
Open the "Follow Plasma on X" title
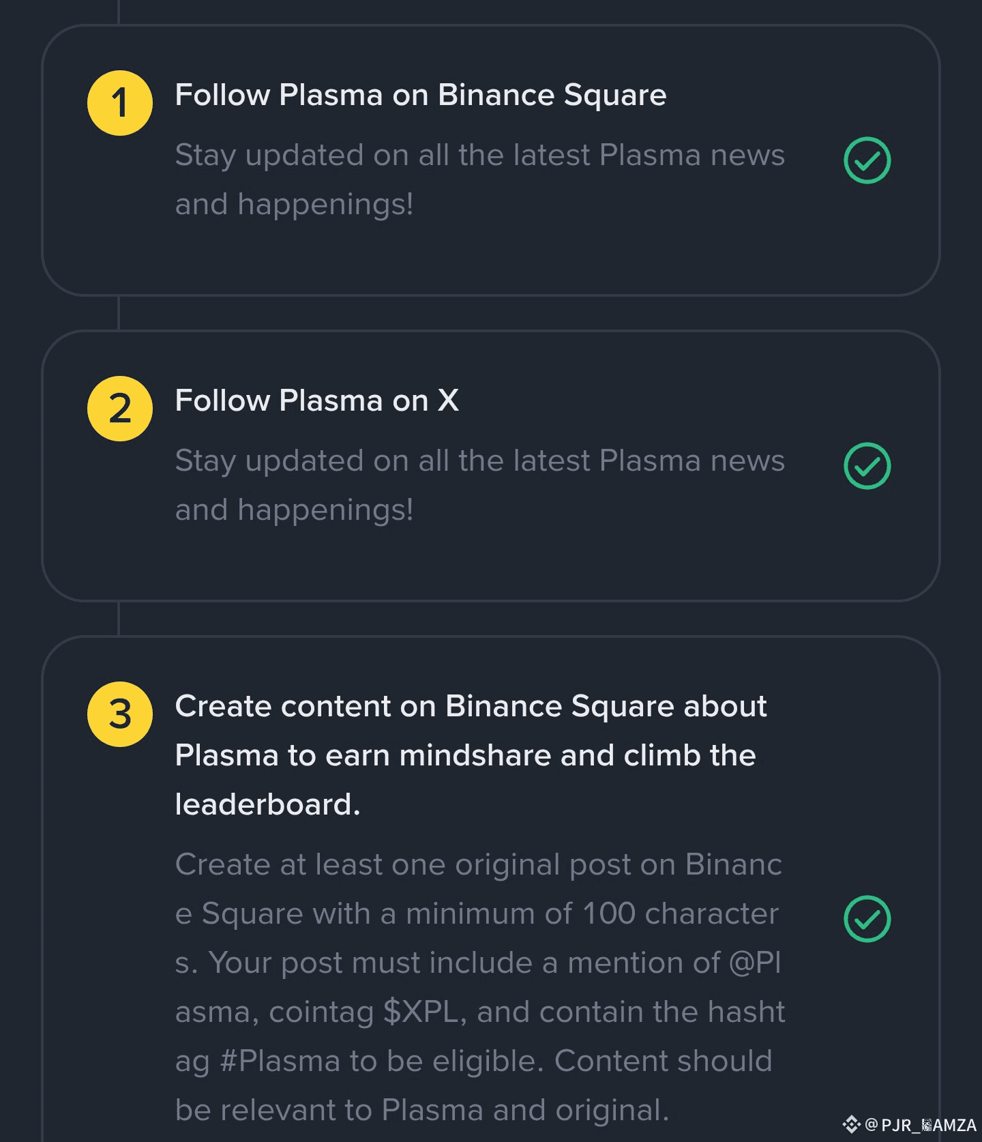316,400
